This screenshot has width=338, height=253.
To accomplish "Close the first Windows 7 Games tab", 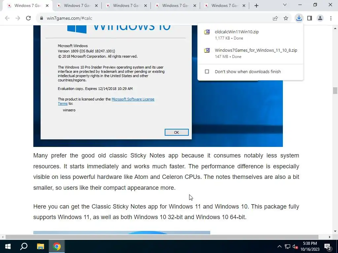I will [47, 6].
